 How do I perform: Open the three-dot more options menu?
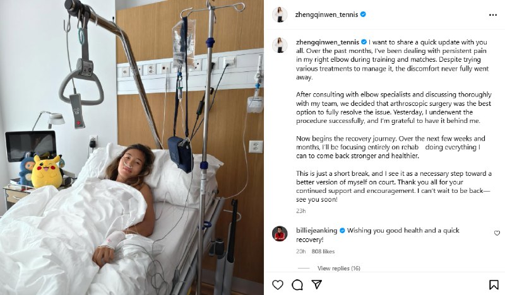point(493,15)
